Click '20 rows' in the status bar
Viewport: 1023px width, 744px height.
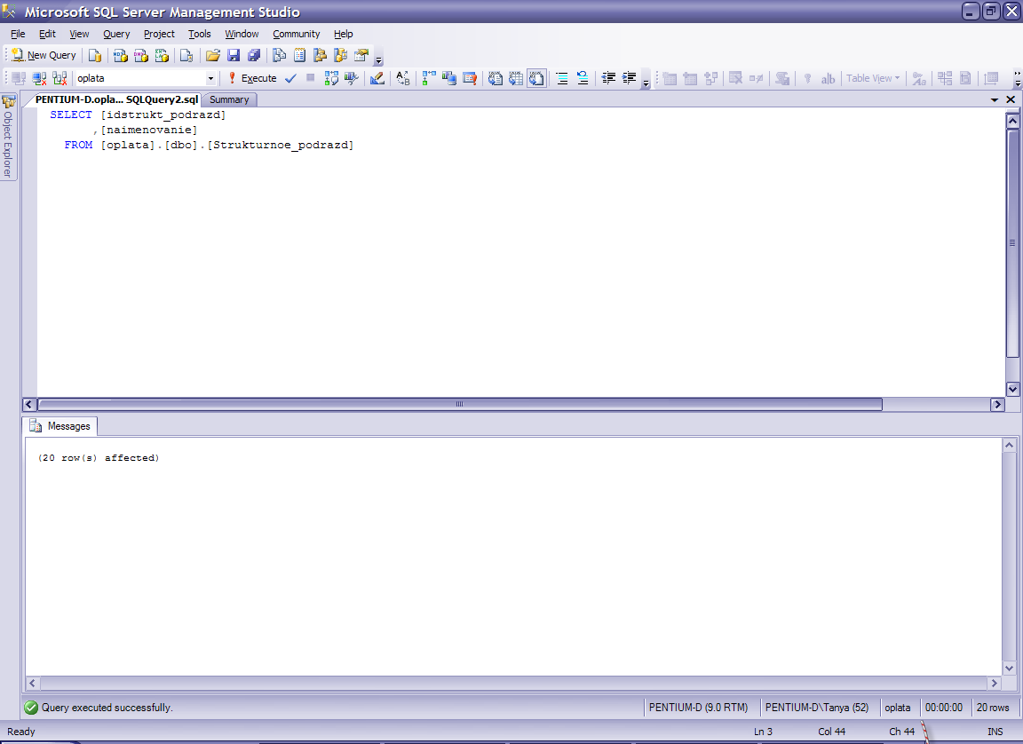click(992, 708)
